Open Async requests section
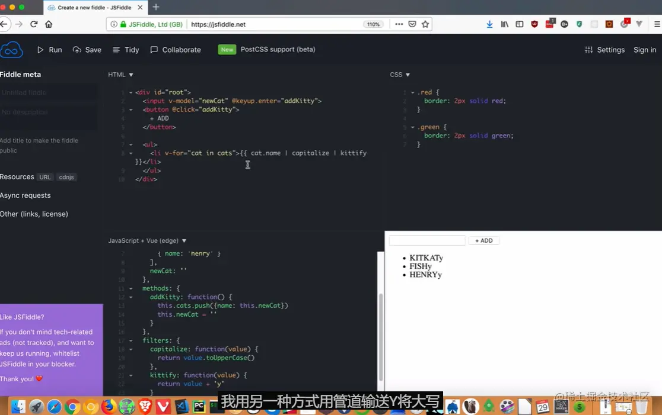The height and width of the screenshot is (415, 662). click(x=26, y=195)
